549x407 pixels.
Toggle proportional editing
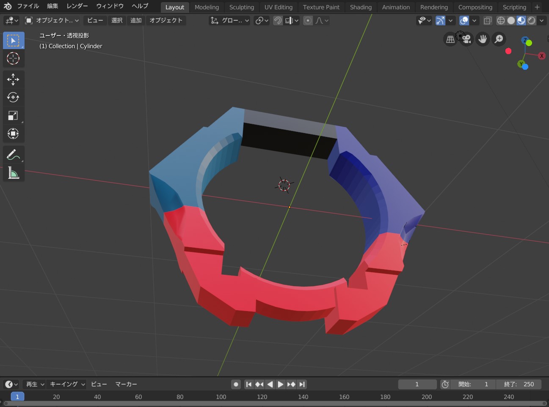(x=308, y=21)
